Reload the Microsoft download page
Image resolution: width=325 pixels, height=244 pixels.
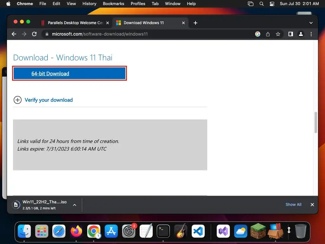(x=34, y=34)
